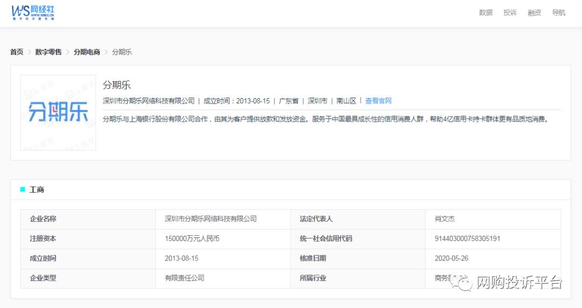Click the 分期乐 company logo thumbnail
The height and width of the screenshot is (308, 582).
[58, 113]
